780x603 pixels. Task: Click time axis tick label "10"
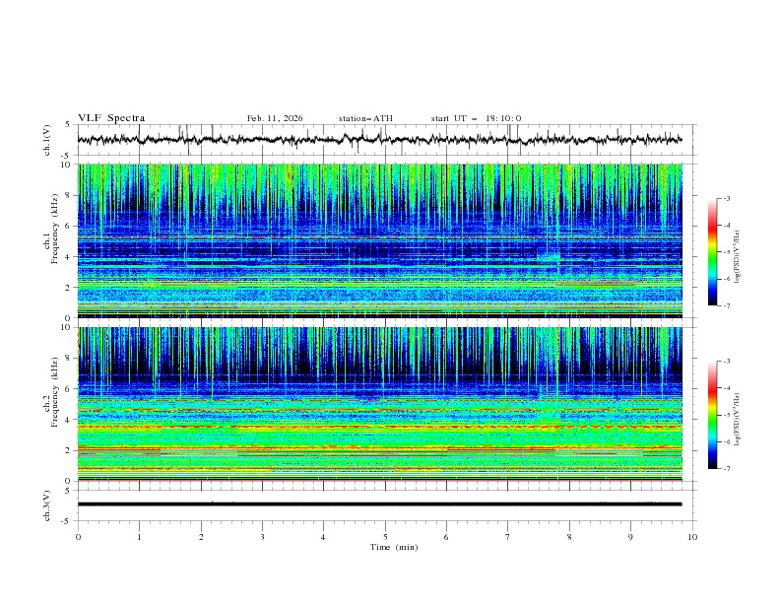tap(692, 537)
